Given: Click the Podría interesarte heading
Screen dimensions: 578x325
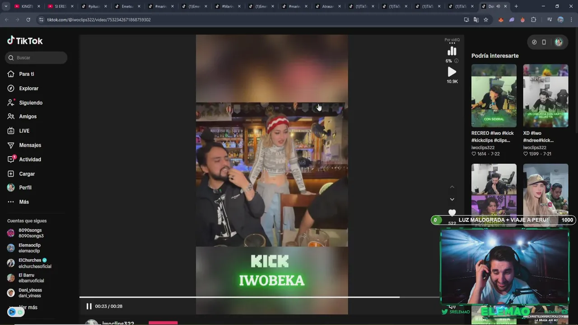Looking at the screenshot, I should [495, 56].
